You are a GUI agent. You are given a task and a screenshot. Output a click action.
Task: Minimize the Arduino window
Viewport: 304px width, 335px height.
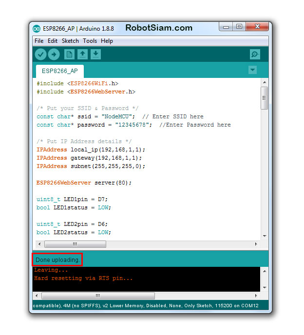(x=226, y=27)
